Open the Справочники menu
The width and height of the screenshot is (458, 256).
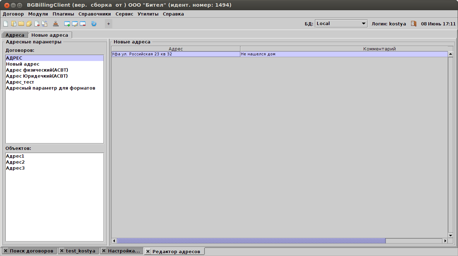point(95,14)
